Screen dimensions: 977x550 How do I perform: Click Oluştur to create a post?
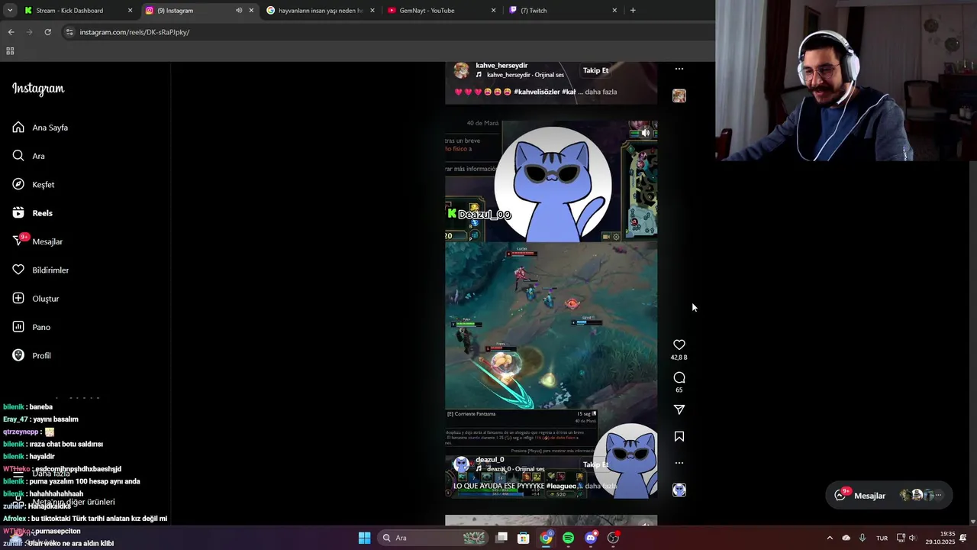(x=36, y=299)
